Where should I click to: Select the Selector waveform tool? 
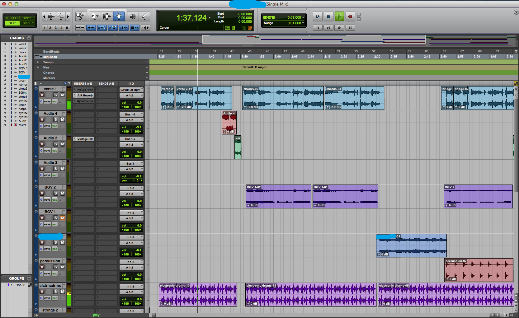107,16
